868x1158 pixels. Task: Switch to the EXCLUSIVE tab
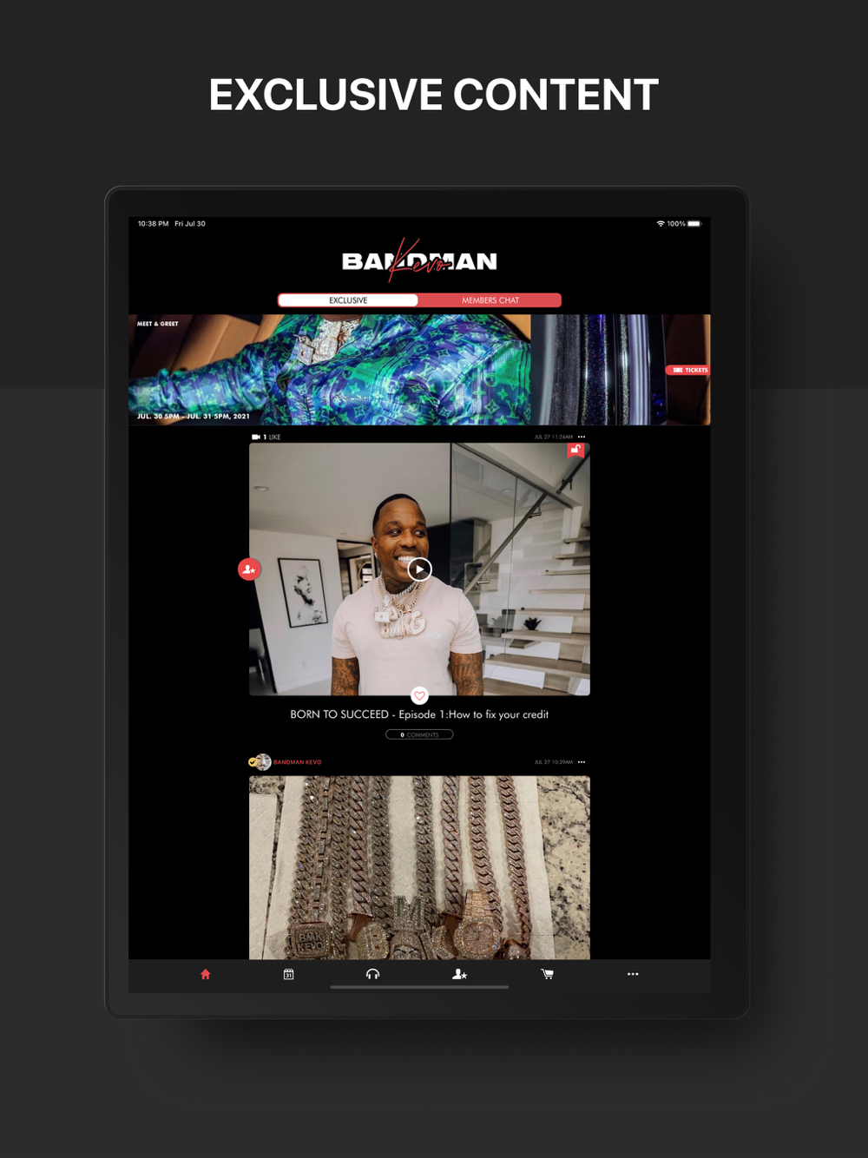[348, 300]
